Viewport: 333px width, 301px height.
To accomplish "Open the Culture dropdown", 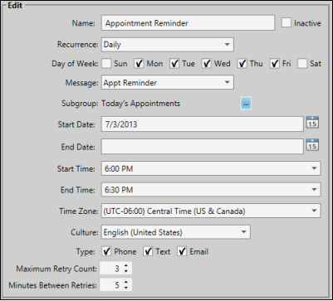I will coord(176,232).
